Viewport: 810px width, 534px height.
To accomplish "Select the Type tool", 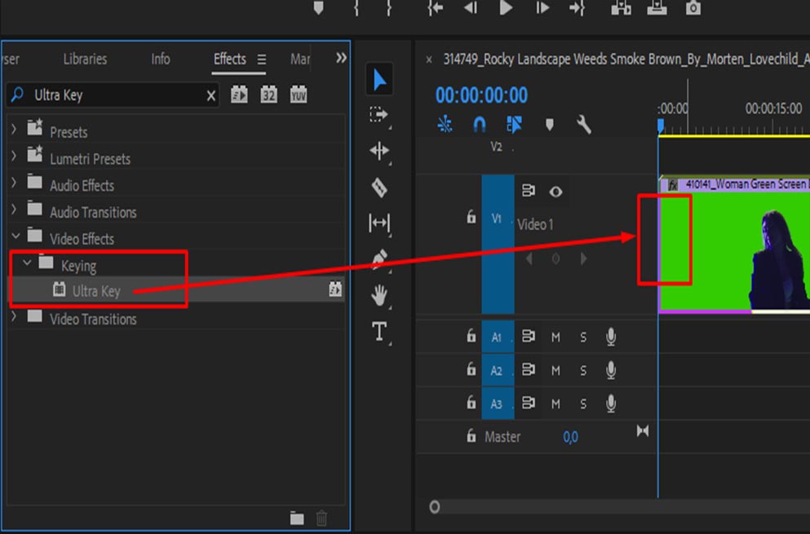I will [x=379, y=331].
